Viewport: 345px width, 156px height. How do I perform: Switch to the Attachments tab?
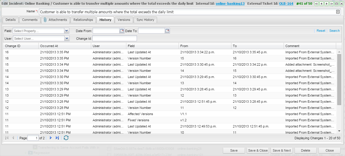tap(55, 20)
